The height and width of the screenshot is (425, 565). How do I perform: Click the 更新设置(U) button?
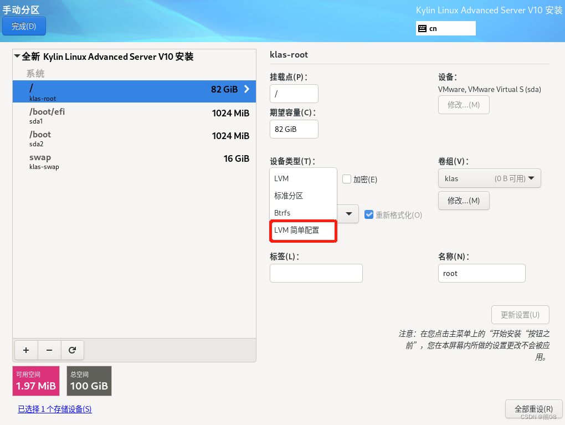(520, 315)
